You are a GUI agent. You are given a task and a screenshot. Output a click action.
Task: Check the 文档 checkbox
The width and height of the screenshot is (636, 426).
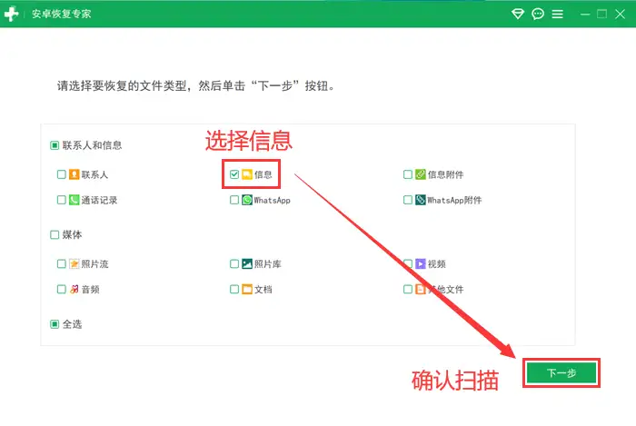(x=234, y=289)
